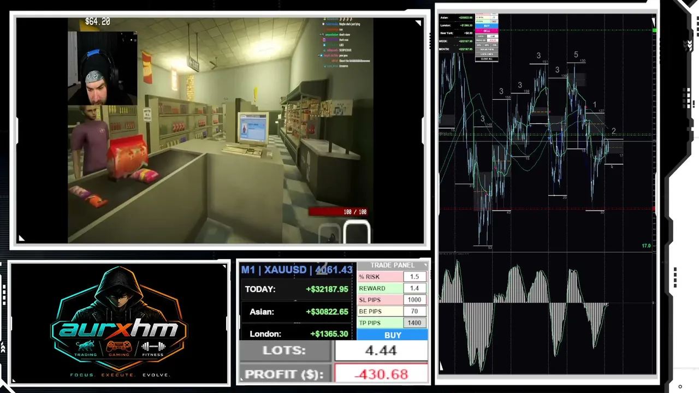
Task: Click the chat message "pew pew"
Action: (x=343, y=56)
